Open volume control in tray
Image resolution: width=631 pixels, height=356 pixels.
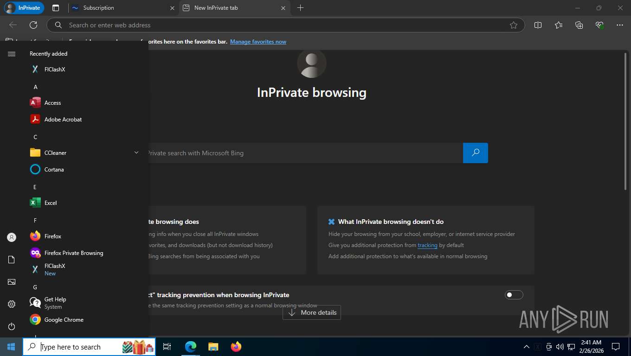pos(560,347)
